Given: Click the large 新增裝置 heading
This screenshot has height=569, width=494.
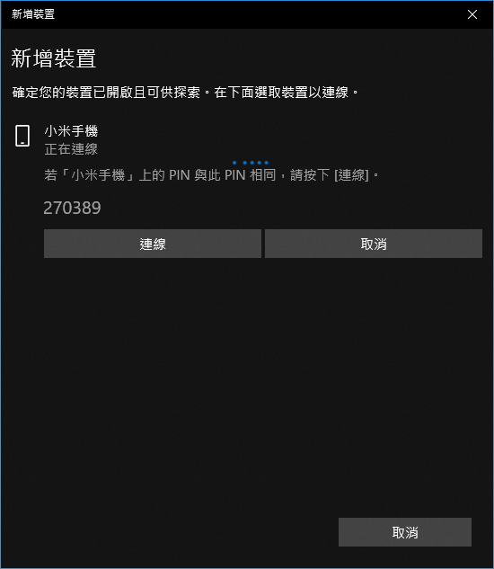Looking at the screenshot, I should pos(53,58).
